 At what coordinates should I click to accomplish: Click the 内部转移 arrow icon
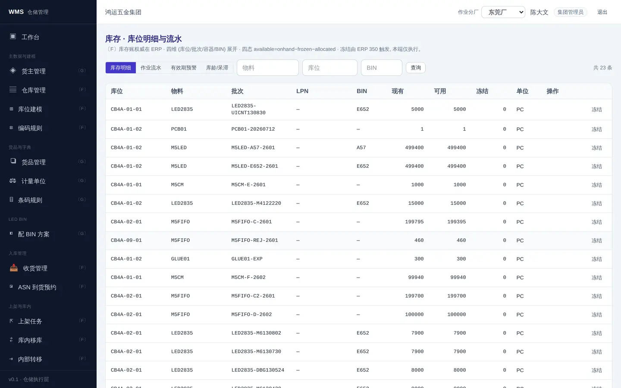(11, 359)
